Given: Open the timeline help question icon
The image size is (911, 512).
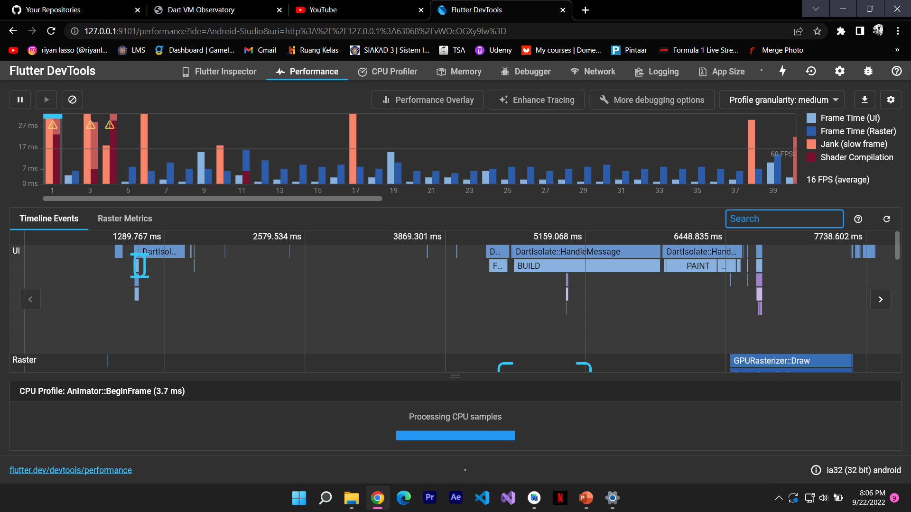Looking at the screenshot, I should [858, 219].
